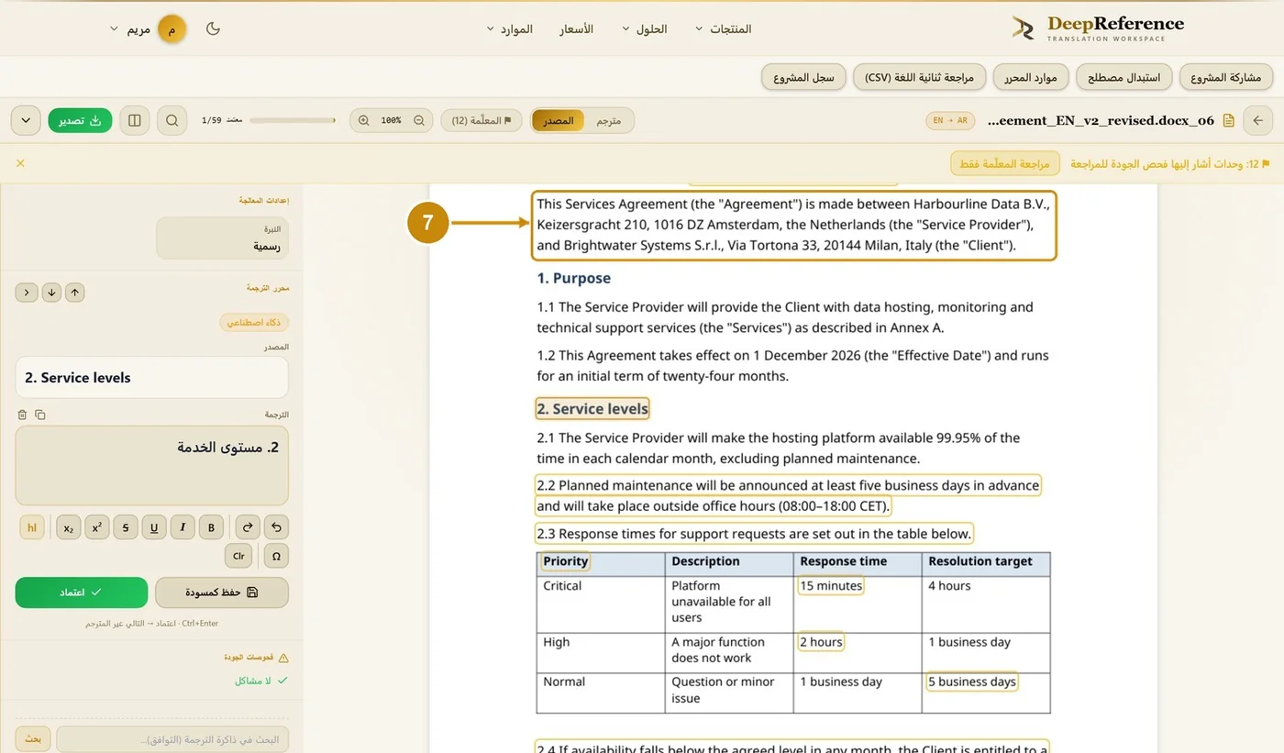The height and width of the screenshot is (753, 1284).
Task: Toggle underline formatting (U)
Action: (154, 527)
